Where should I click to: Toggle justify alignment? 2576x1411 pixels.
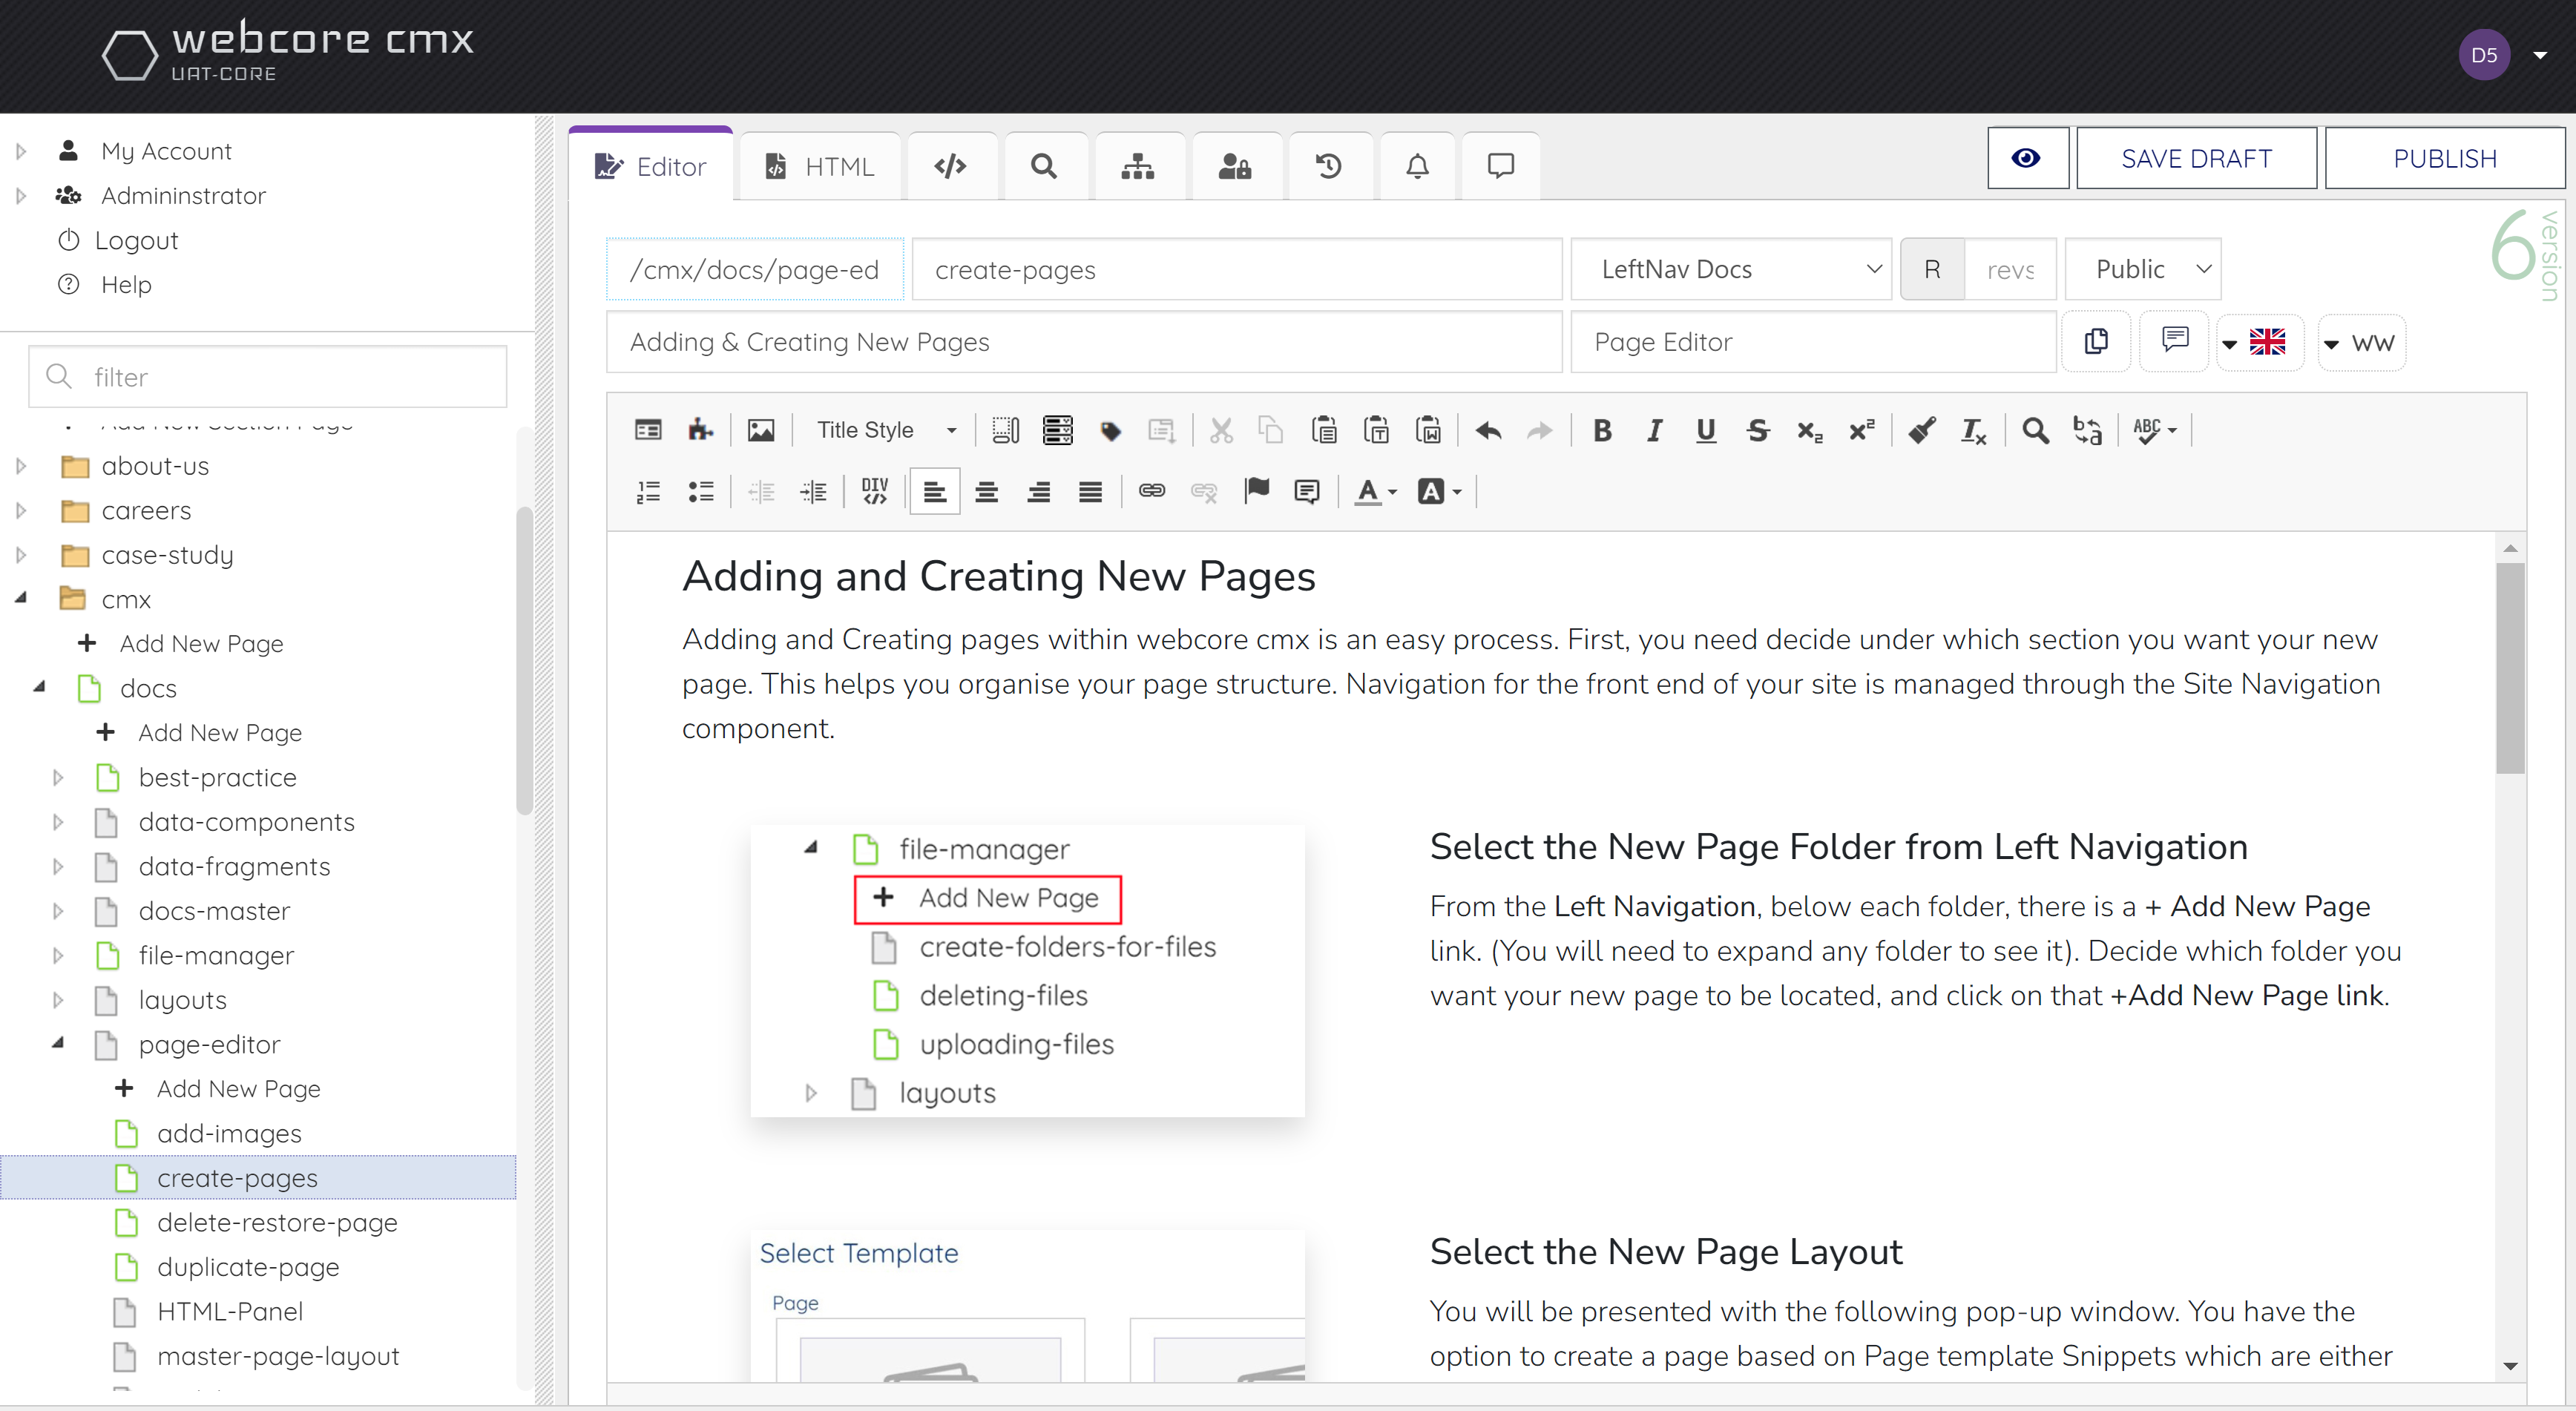tap(1090, 491)
